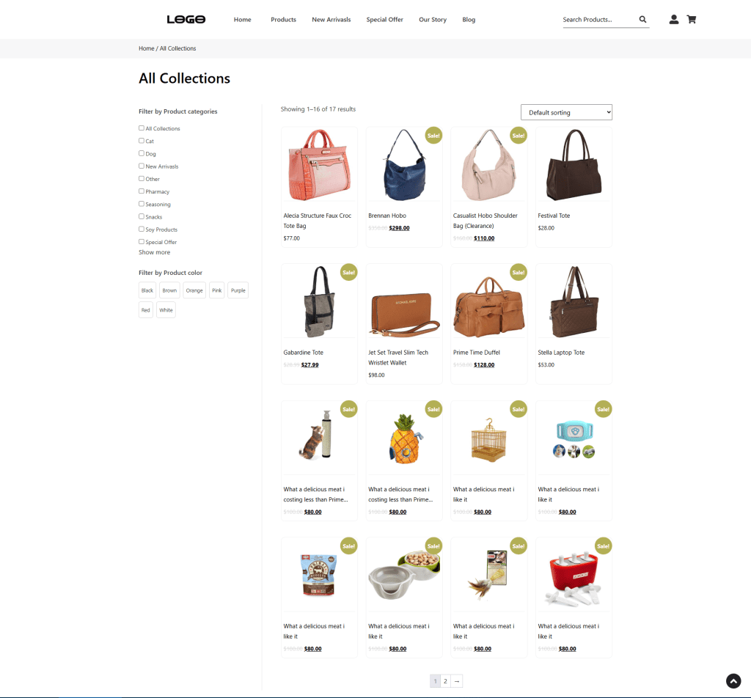This screenshot has height=698, width=751.
Task: Expand categories with Show more
Action: pyautogui.click(x=154, y=252)
